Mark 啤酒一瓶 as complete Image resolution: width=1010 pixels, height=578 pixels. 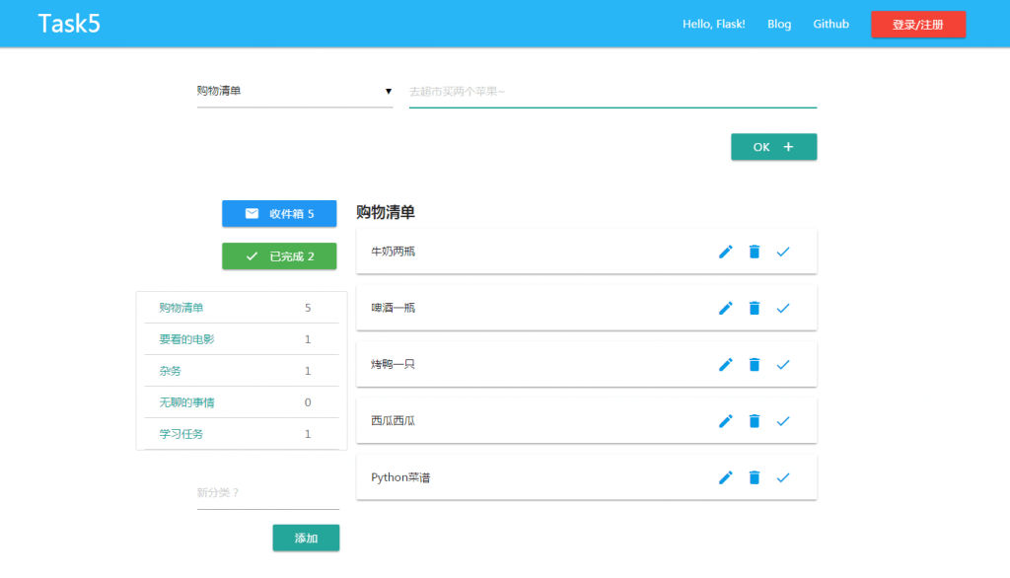pyautogui.click(x=784, y=308)
